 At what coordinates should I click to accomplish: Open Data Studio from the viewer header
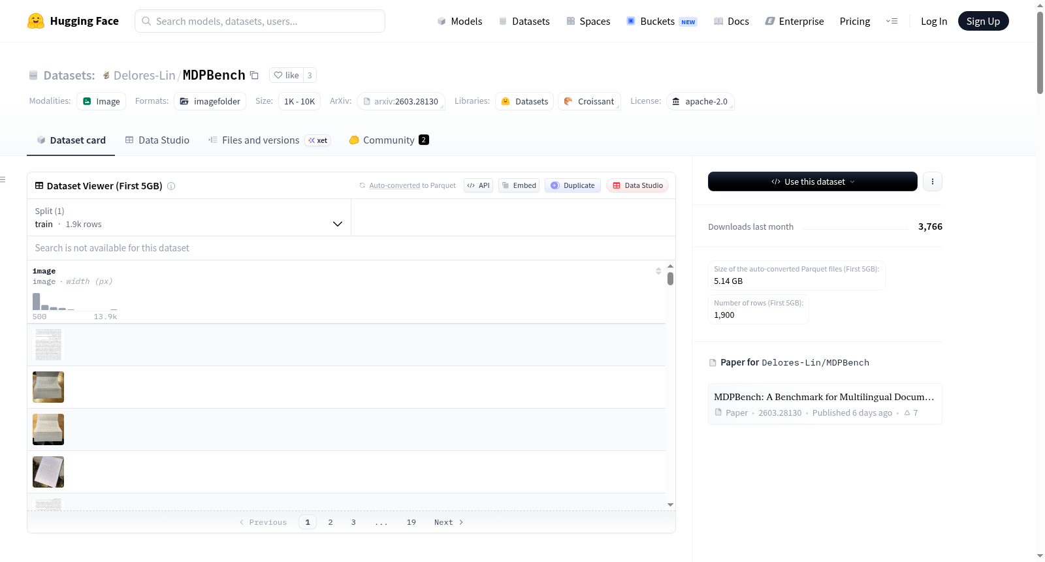pyautogui.click(x=637, y=185)
